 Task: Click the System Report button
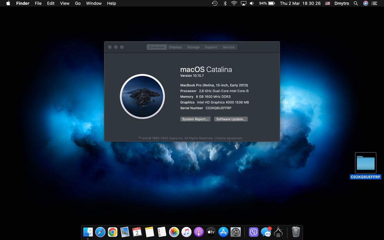point(195,119)
